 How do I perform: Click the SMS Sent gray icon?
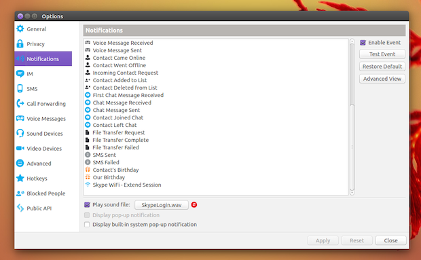coord(88,155)
